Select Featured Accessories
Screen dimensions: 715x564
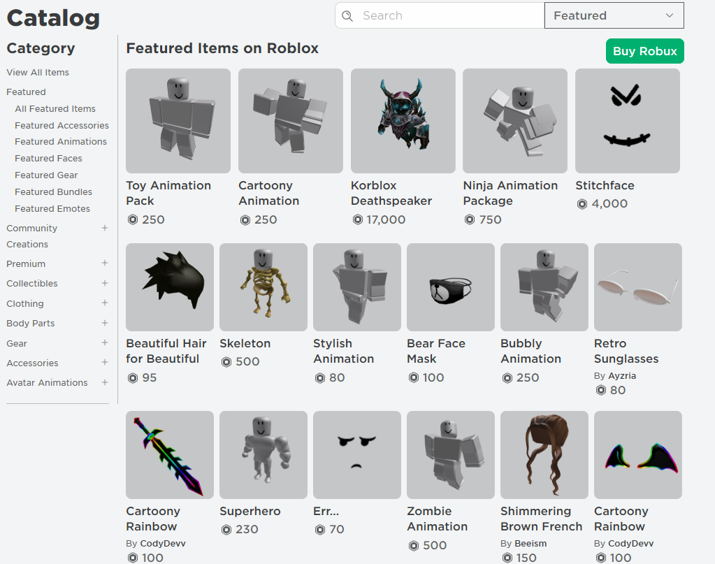[x=62, y=125]
